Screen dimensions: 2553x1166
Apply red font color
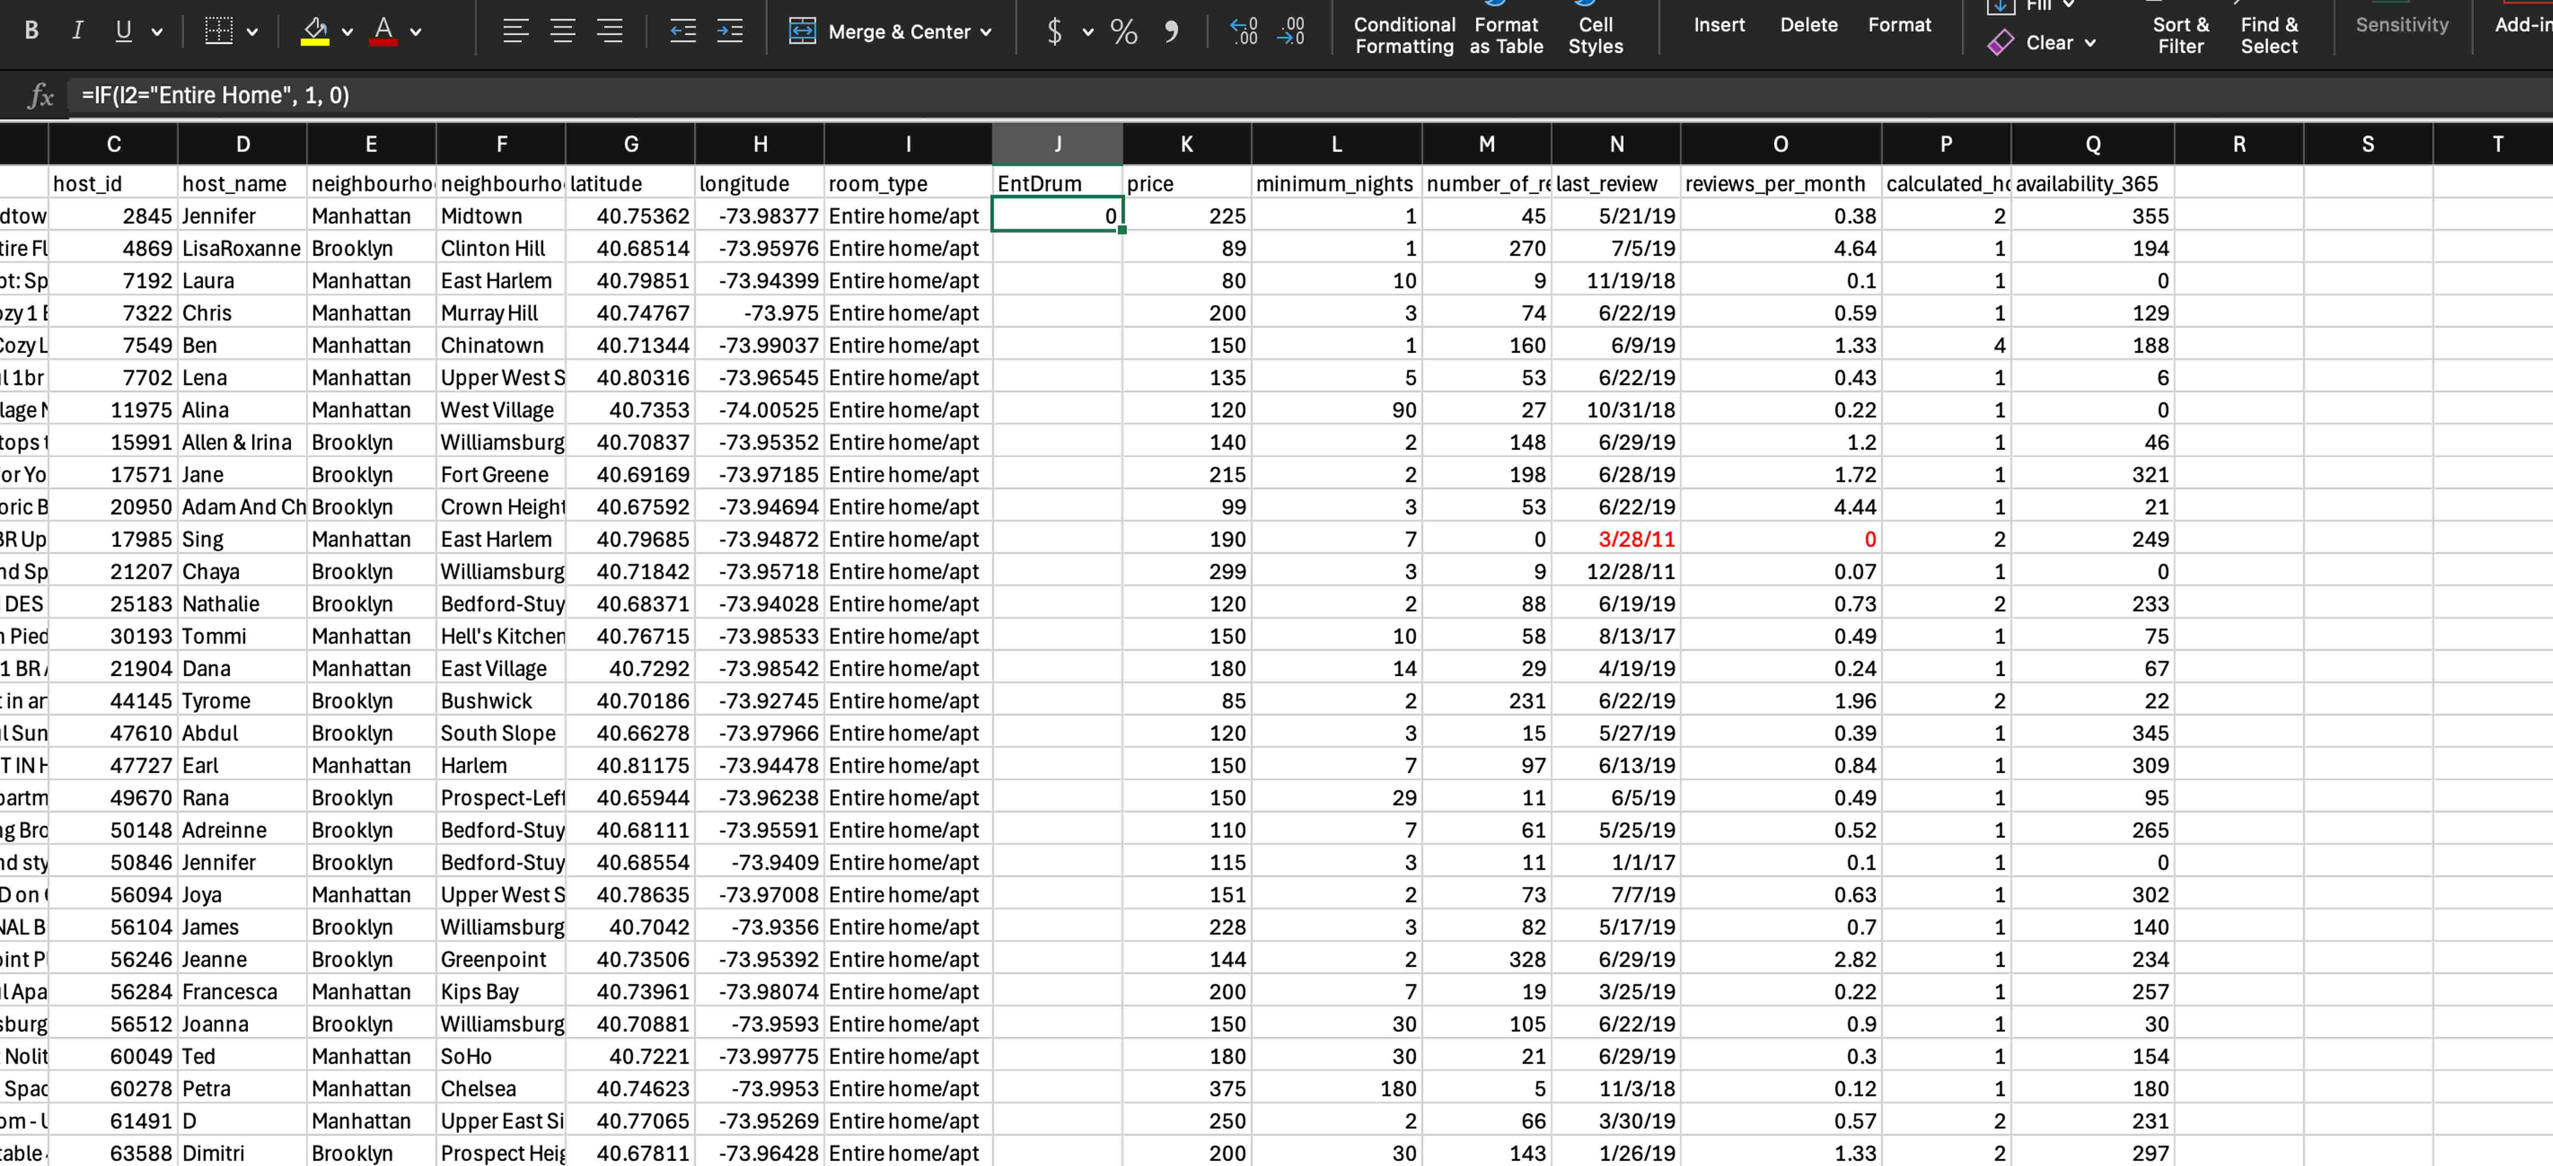pos(383,31)
